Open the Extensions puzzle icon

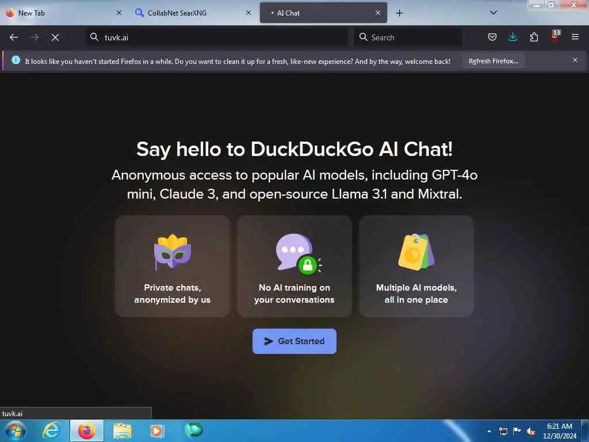pyautogui.click(x=534, y=37)
